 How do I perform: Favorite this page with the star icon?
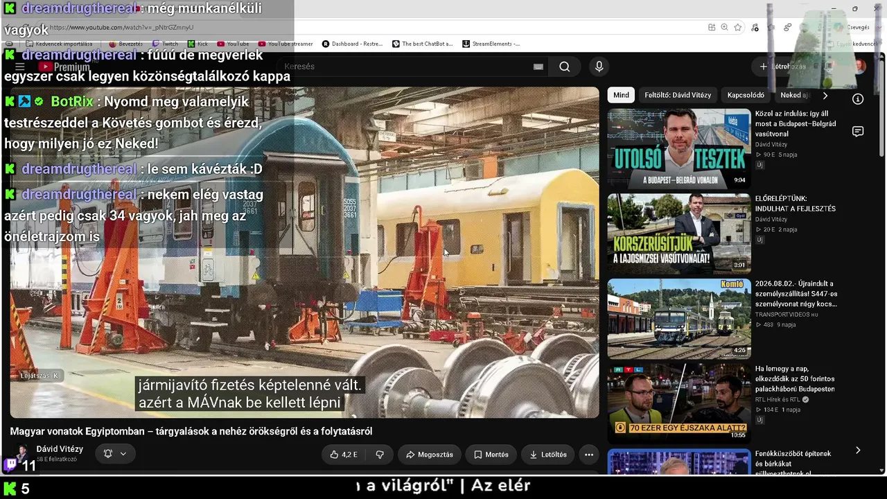point(738,27)
